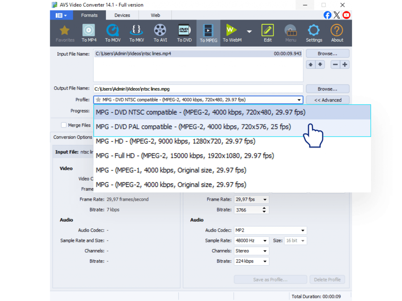Screen dimensions: 402x301
Task: Increase video bitrate with stepper arrow
Action: coord(264,208)
